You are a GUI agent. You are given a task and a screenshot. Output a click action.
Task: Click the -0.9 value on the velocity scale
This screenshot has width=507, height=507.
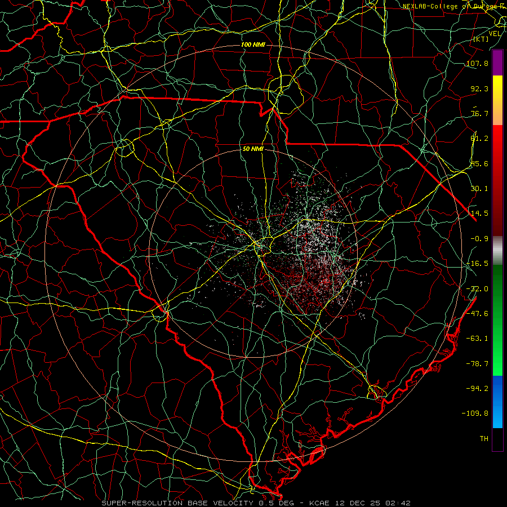479,239
